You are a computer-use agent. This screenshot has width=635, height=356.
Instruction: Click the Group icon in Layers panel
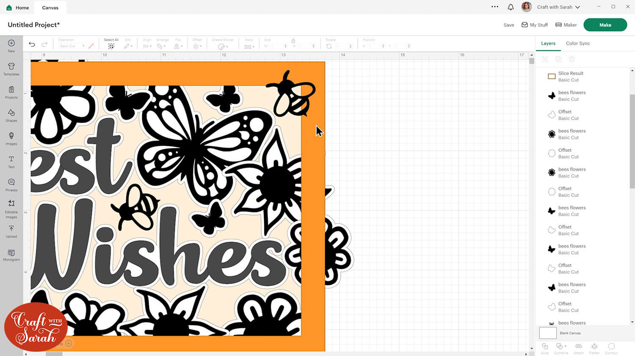click(x=545, y=59)
